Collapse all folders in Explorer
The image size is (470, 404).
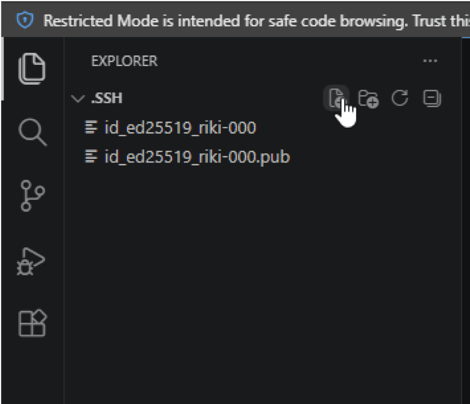click(432, 98)
